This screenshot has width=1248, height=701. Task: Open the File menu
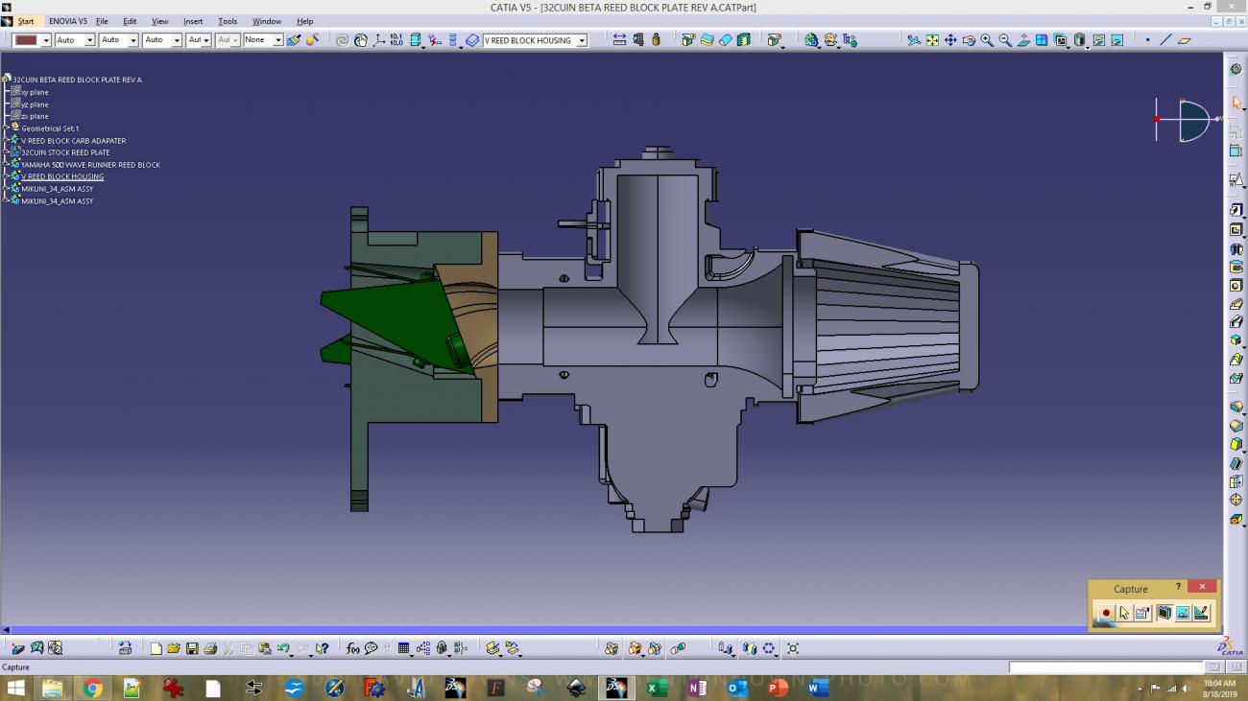pos(102,21)
